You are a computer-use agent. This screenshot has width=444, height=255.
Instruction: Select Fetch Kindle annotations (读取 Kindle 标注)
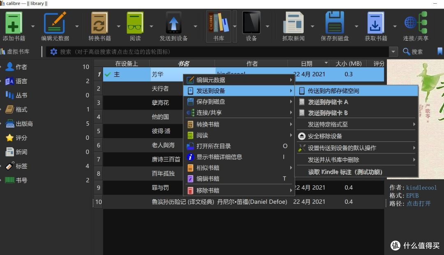click(357, 172)
